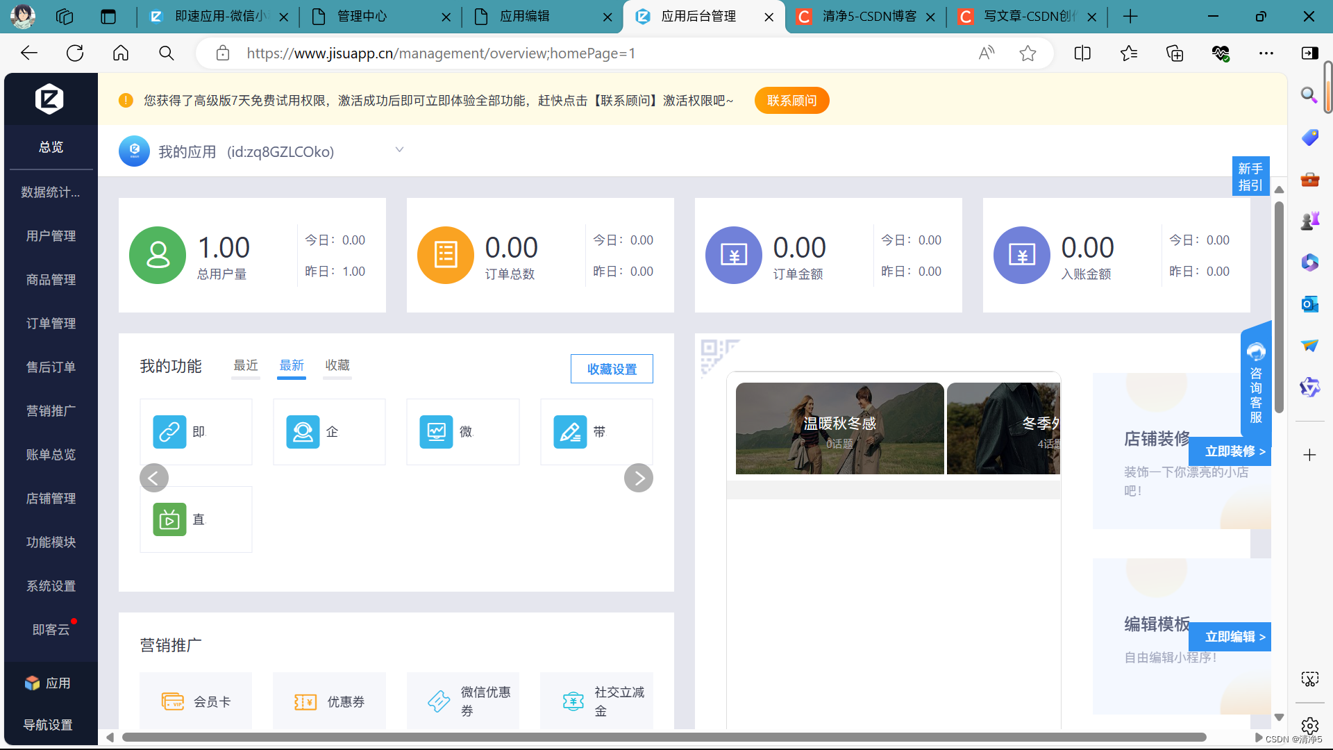Viewport: 1333px width, 750px height.
Task: Expand the 我的应用 app selector dropdown
Action: pyautogui.click(x=399, y=150)
